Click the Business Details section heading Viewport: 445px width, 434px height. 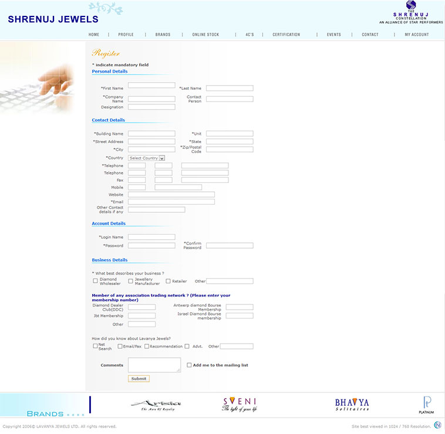click(110, 260)
